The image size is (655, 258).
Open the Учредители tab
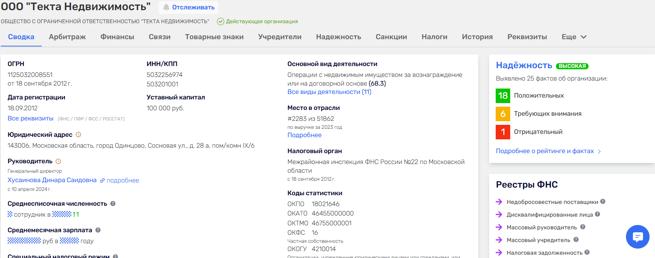(x=280, y=37)
